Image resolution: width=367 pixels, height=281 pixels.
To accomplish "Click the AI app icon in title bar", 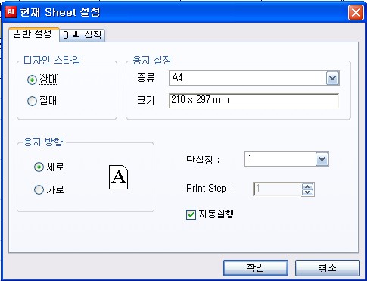I will click(x=11, y=12).
